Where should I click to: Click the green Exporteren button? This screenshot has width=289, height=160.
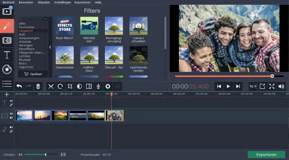pos(266,155)
